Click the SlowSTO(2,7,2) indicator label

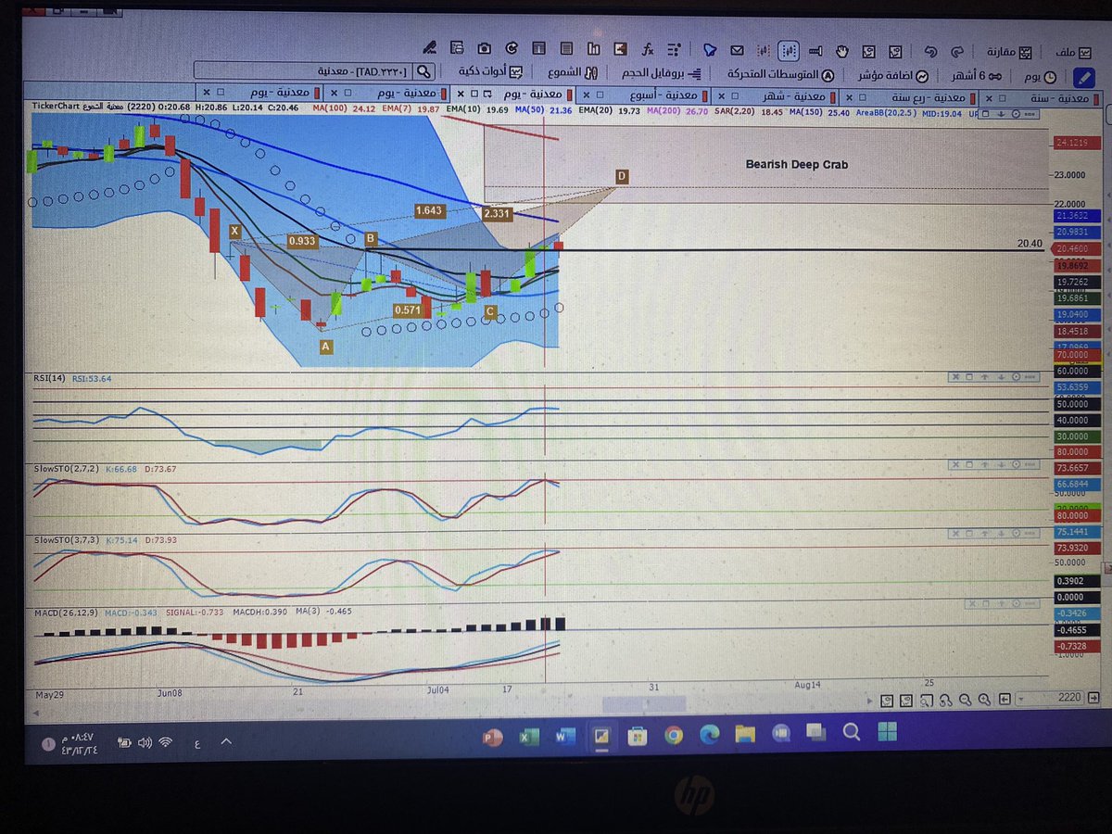(68, 469)
